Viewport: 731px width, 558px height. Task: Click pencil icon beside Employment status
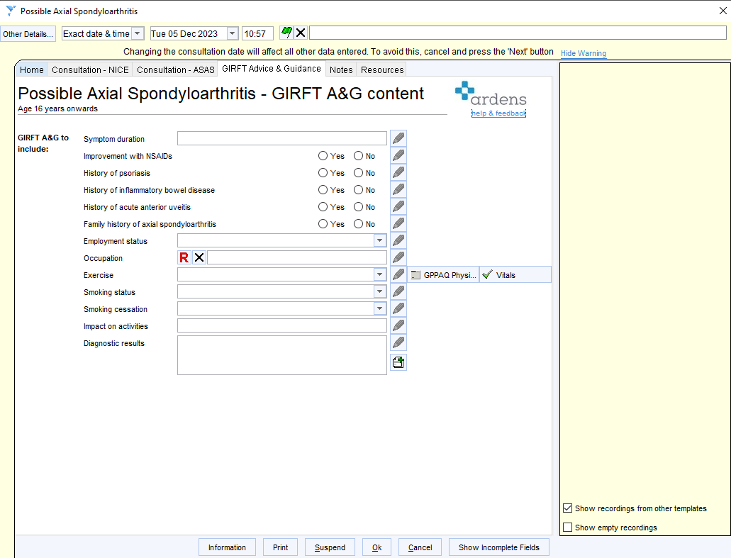(398, 240)
